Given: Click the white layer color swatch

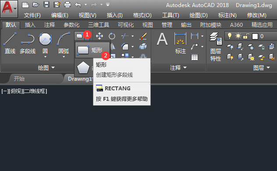Looking at the screenshot, I should (x=255, y=36).
